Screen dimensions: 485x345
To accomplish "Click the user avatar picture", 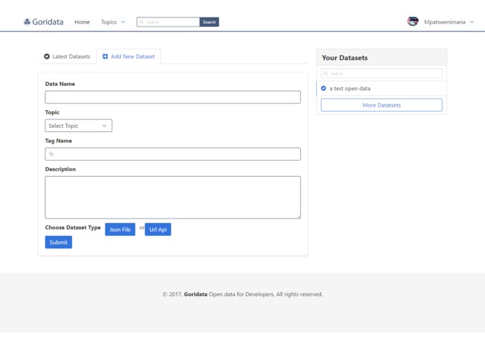I will (x=412, y=22).
